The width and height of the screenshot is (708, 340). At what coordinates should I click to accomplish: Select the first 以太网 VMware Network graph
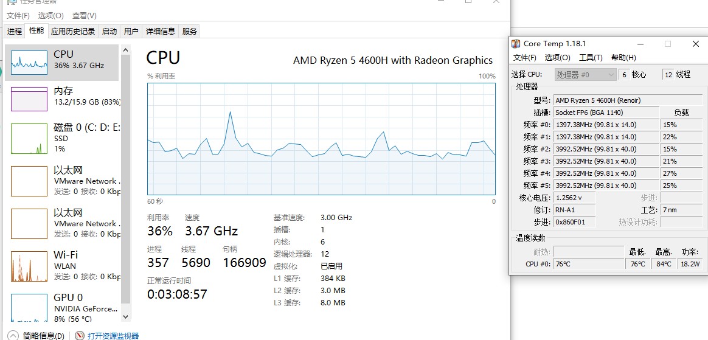[x=29, y=181]
